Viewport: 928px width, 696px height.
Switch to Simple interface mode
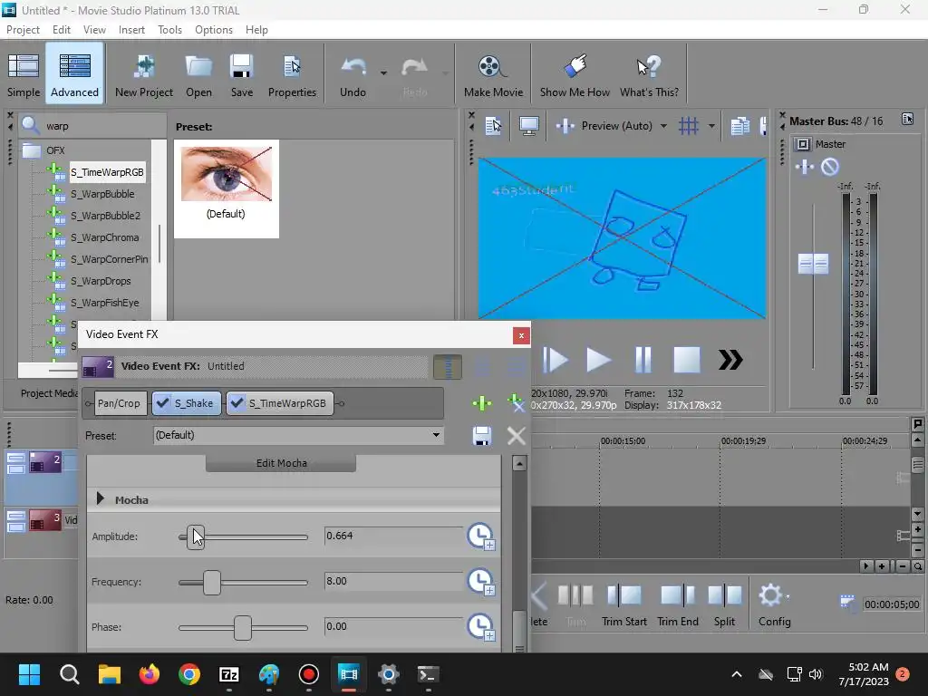(24, 75)
